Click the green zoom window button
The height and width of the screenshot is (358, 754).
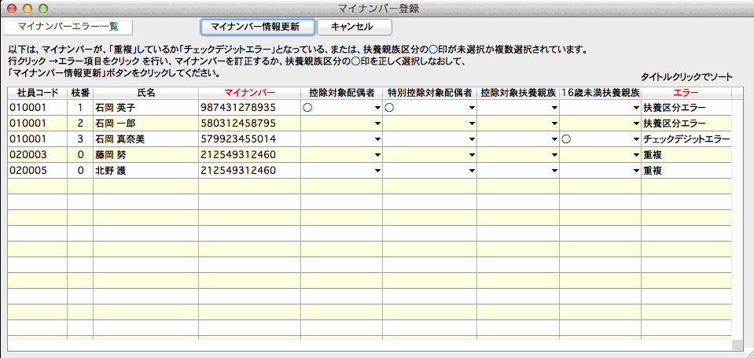[x=42, y=9]
